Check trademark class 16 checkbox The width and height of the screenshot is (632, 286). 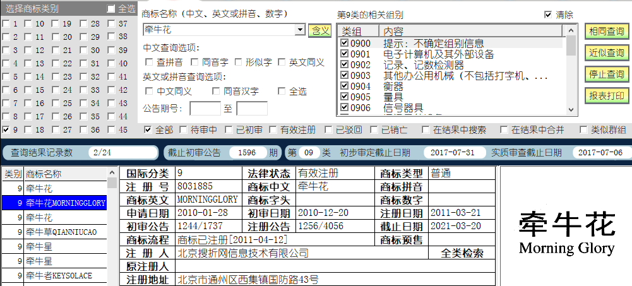(x=28, y=103)
